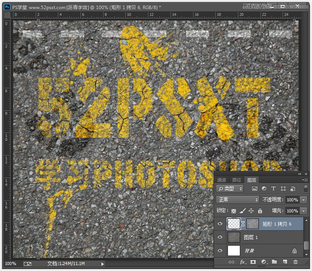Click the 文档:1.24M/11.1M status text

pyautogui.click(x=66, y=263)
